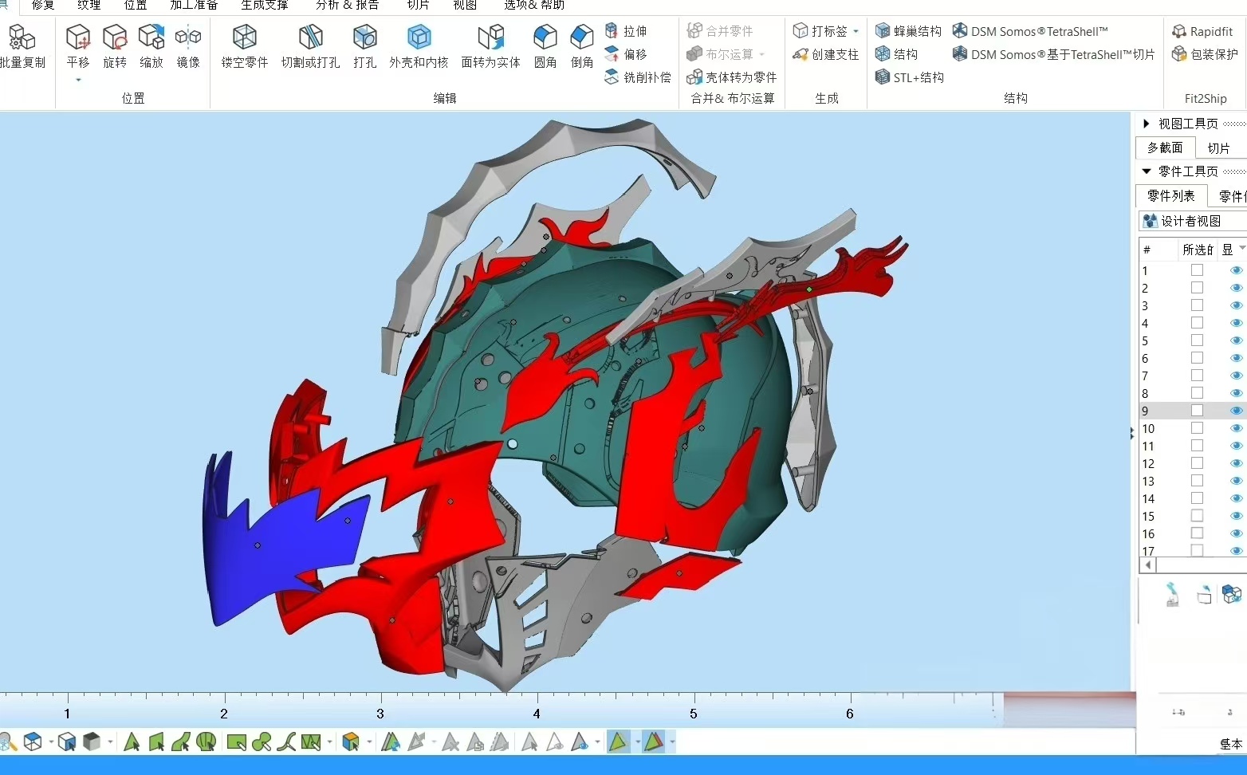Screen dimensions: 1247x775
Task: Open dropdown beside the colored cube select icon
Action: tap(369, 742)
